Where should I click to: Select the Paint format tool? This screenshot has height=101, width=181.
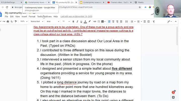(16, 21)
